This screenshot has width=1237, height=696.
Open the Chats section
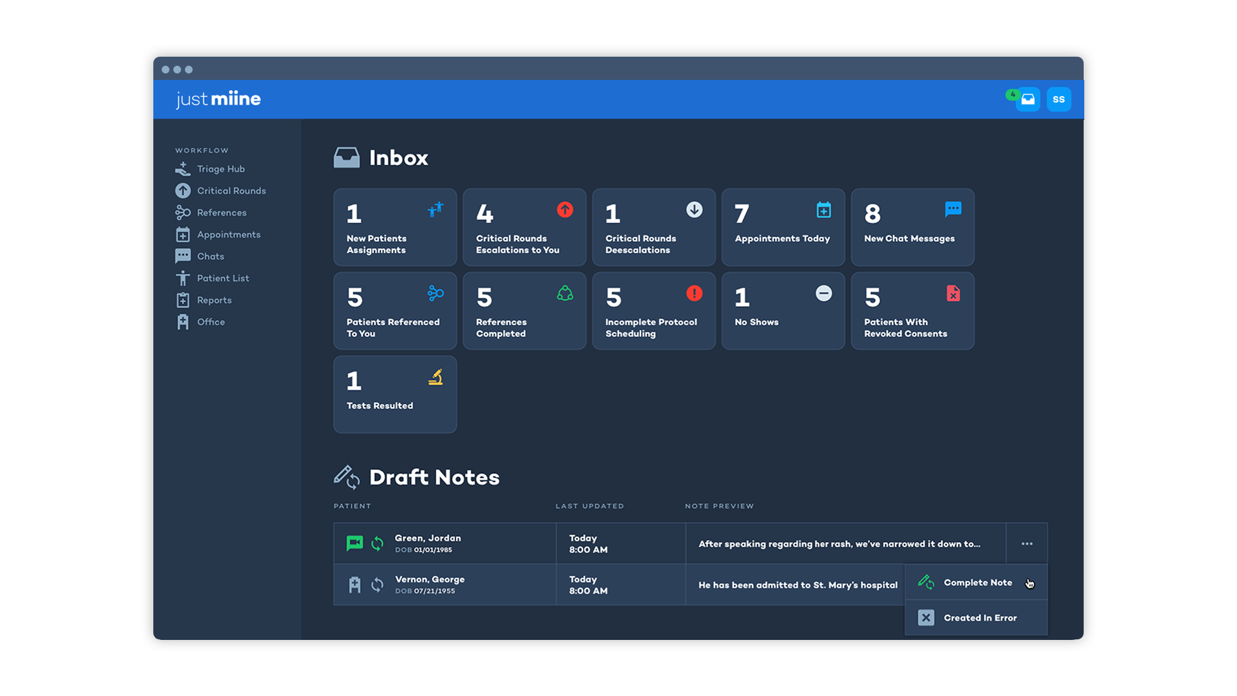(211, 256)
